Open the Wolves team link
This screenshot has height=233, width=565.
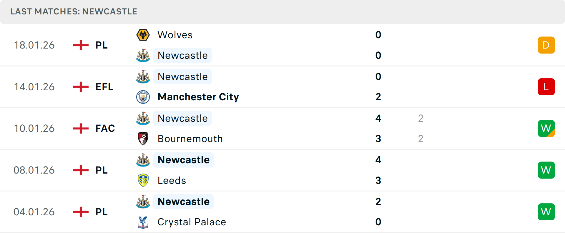click(175, 35)
